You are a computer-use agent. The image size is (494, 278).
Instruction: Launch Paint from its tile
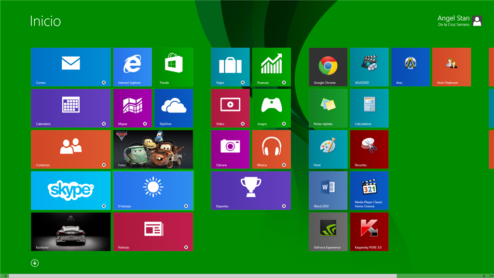(328, 150)
